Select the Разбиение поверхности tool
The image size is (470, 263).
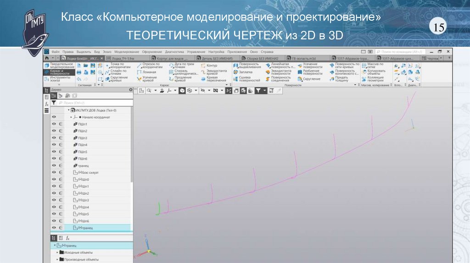coord(310,72)
